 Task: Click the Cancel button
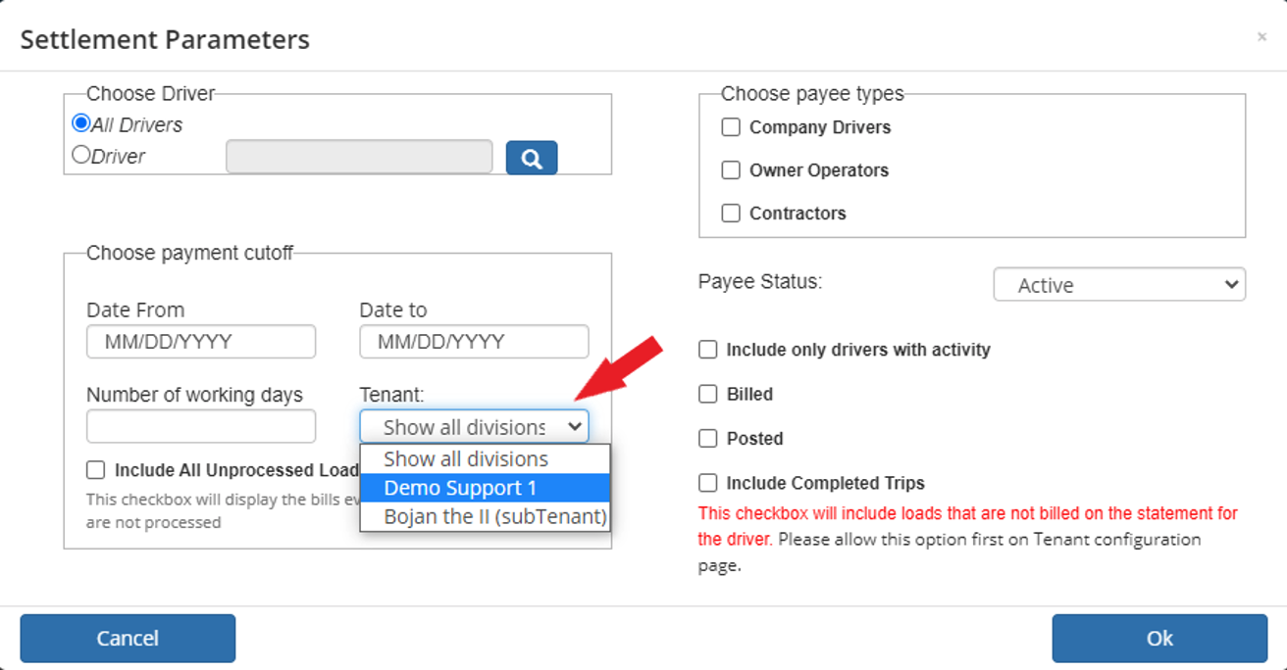128,639
